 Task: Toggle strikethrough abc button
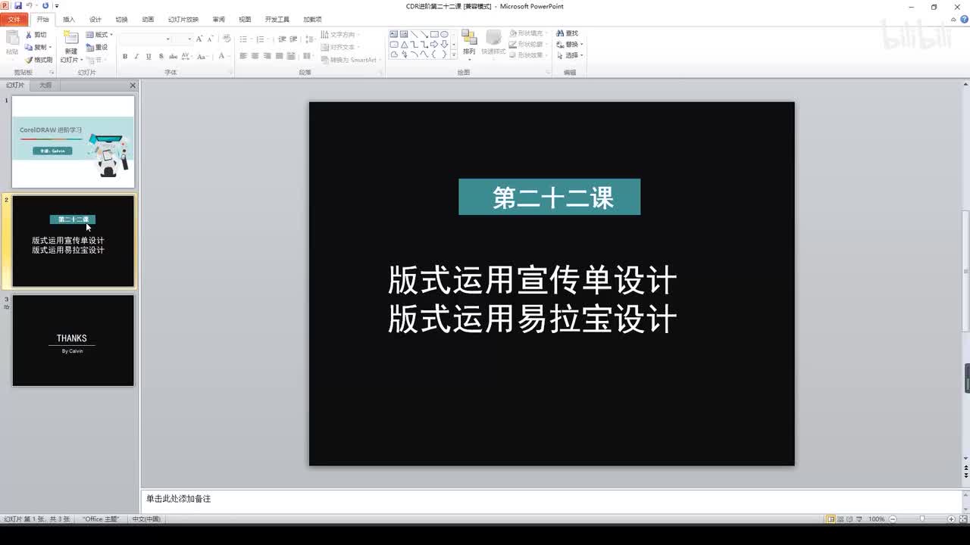[x=173, y=56]
